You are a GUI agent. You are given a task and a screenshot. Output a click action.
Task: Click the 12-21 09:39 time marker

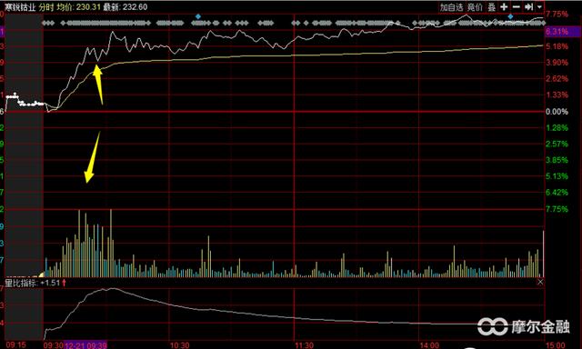[85, 345]
